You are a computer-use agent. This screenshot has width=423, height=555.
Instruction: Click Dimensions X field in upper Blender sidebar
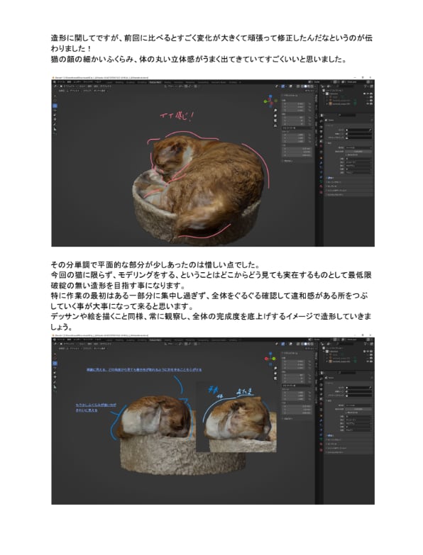click(x=297, y=148)
